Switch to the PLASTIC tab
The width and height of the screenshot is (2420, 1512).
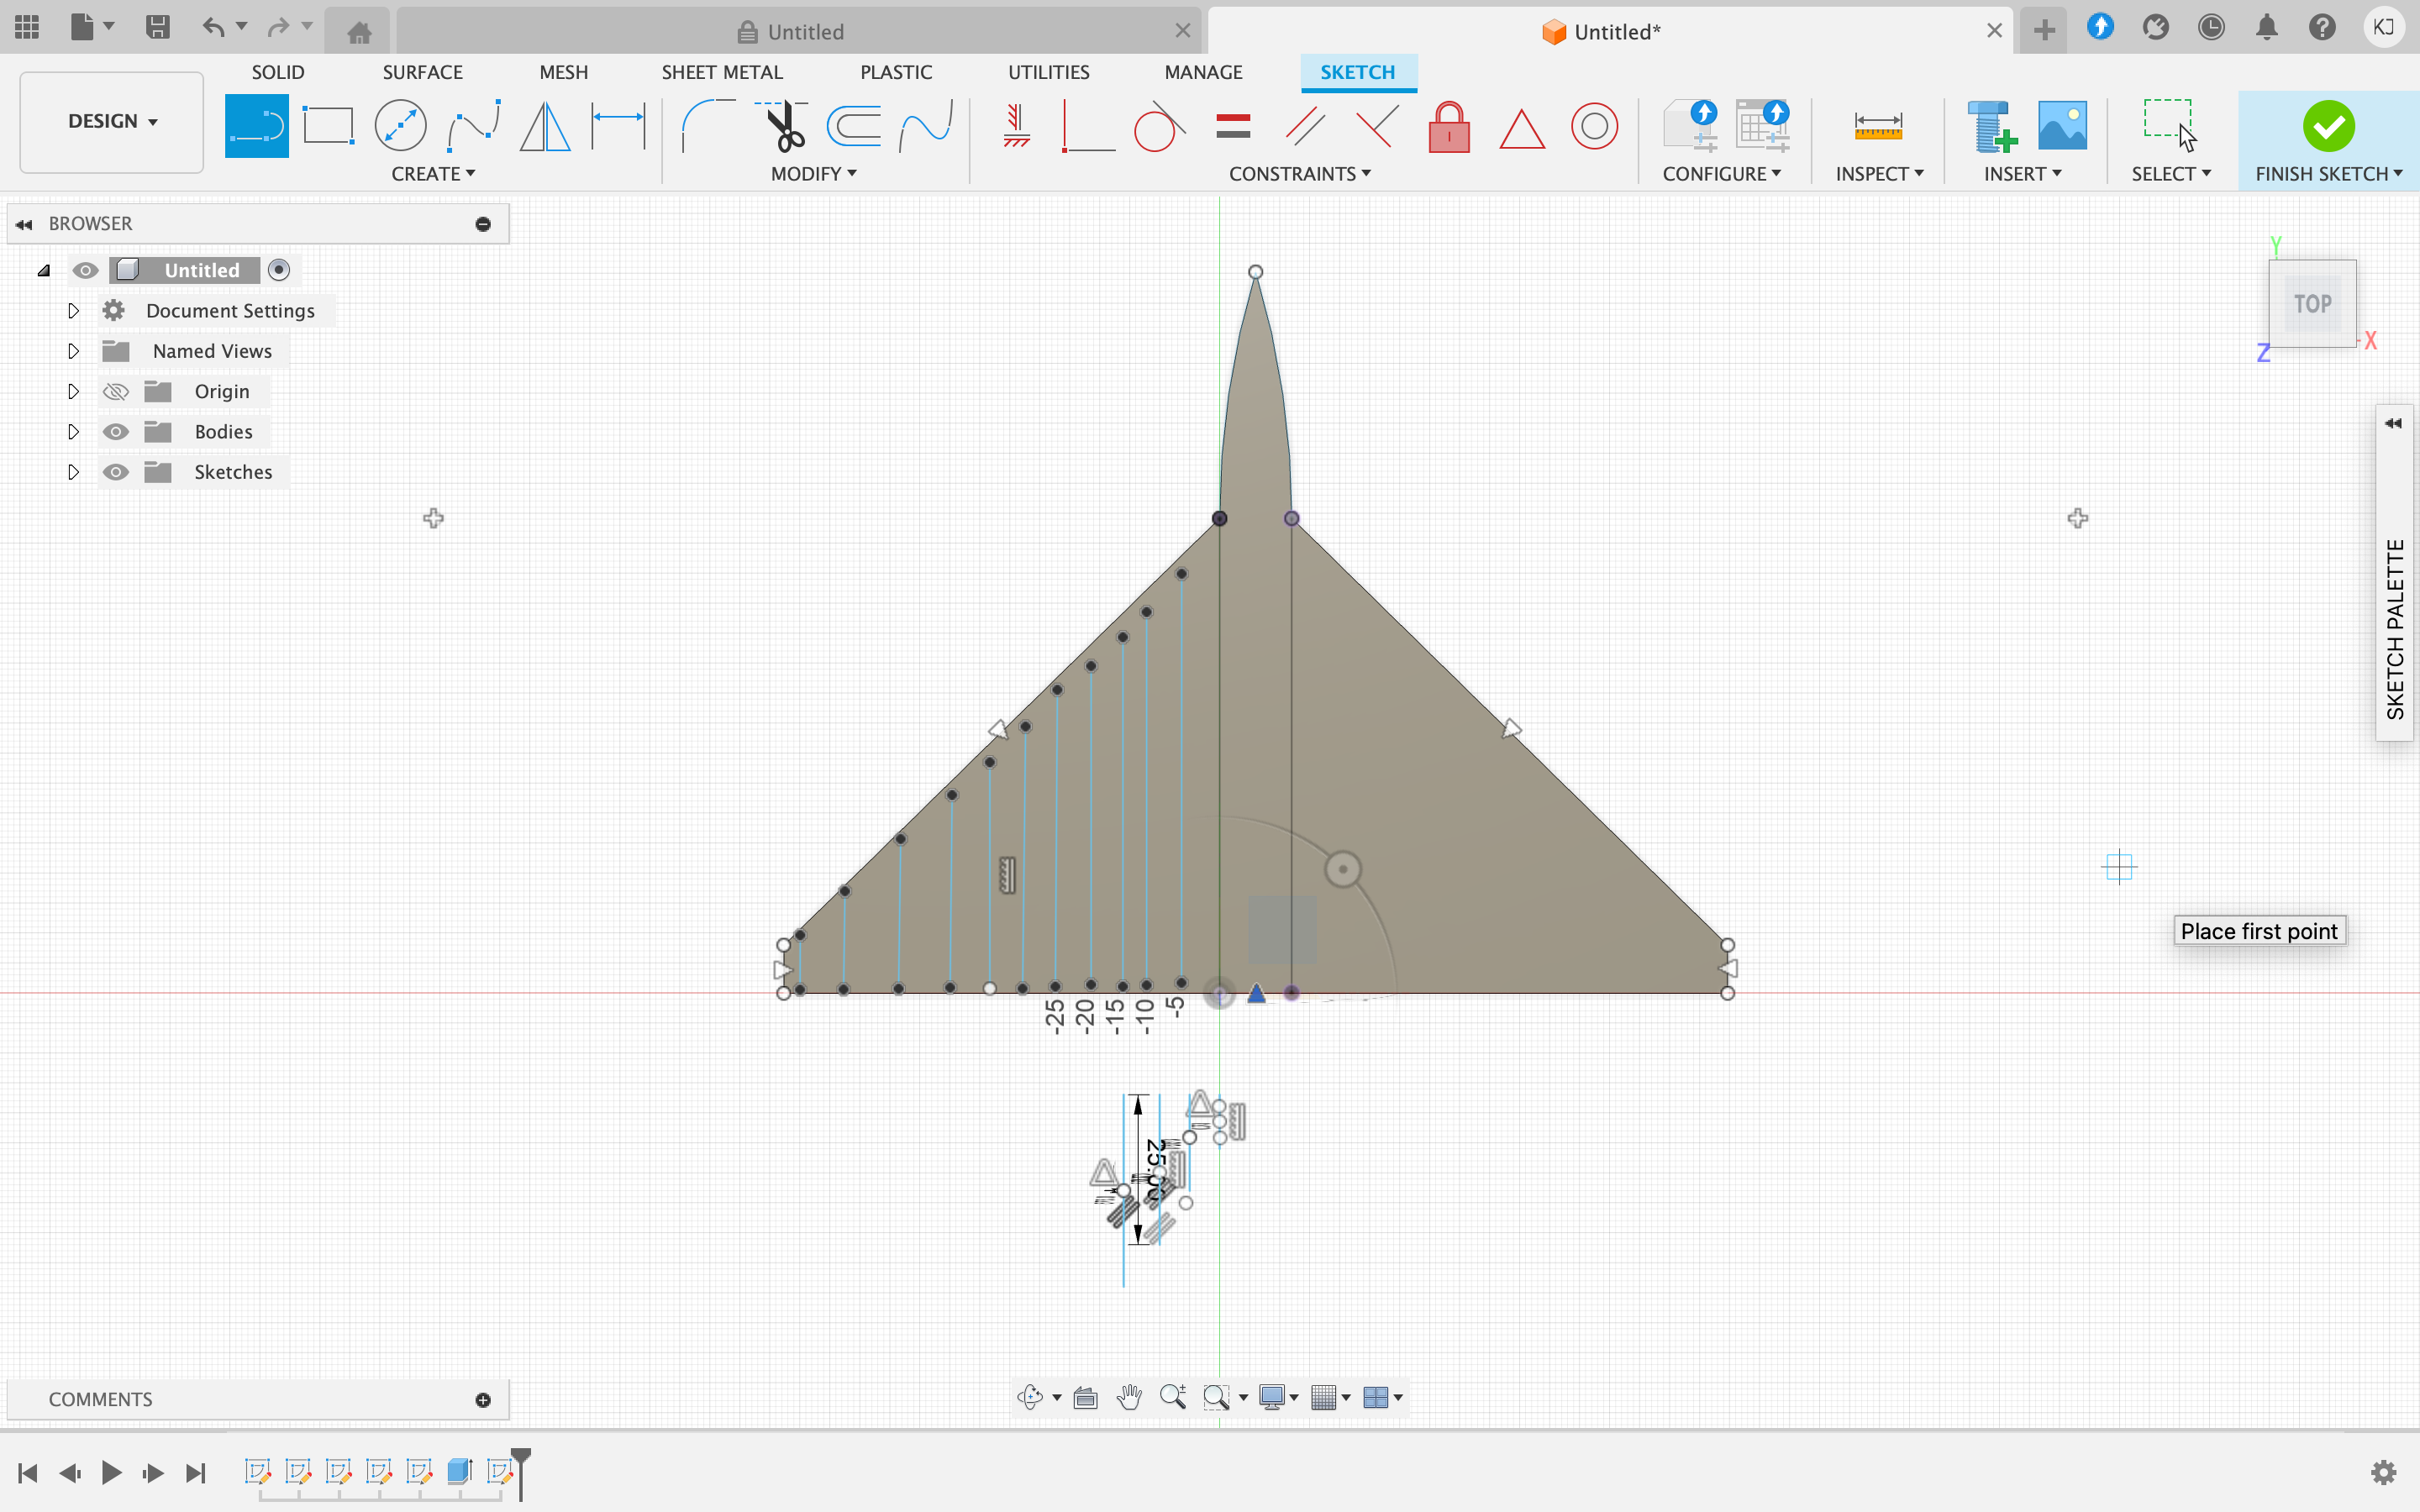[896, 72]
